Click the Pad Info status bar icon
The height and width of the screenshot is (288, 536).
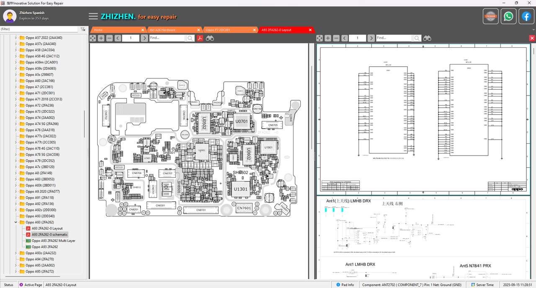(x=338, y=285)
